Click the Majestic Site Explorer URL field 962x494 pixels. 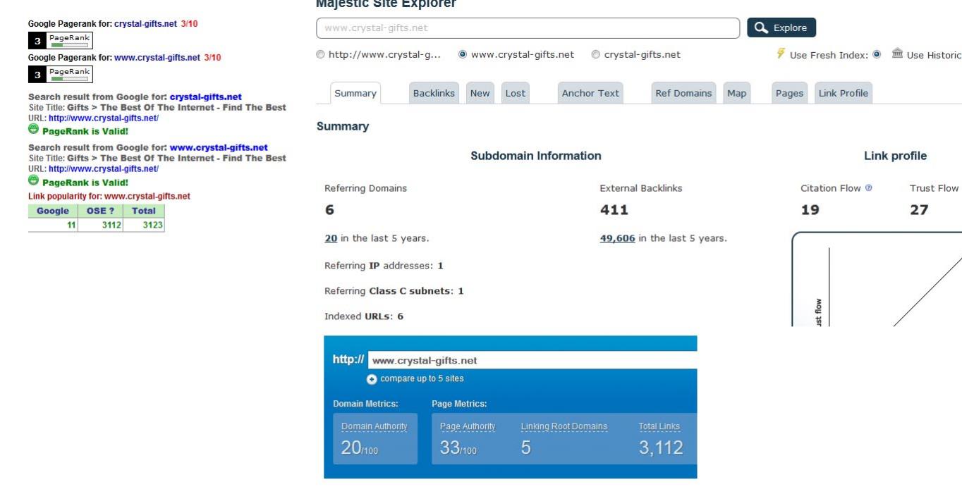[528, 28]
